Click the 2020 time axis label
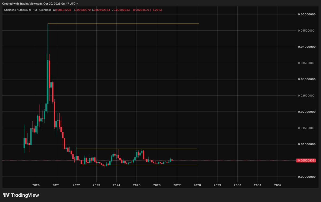Screen dimensions: 321x202 36,185
